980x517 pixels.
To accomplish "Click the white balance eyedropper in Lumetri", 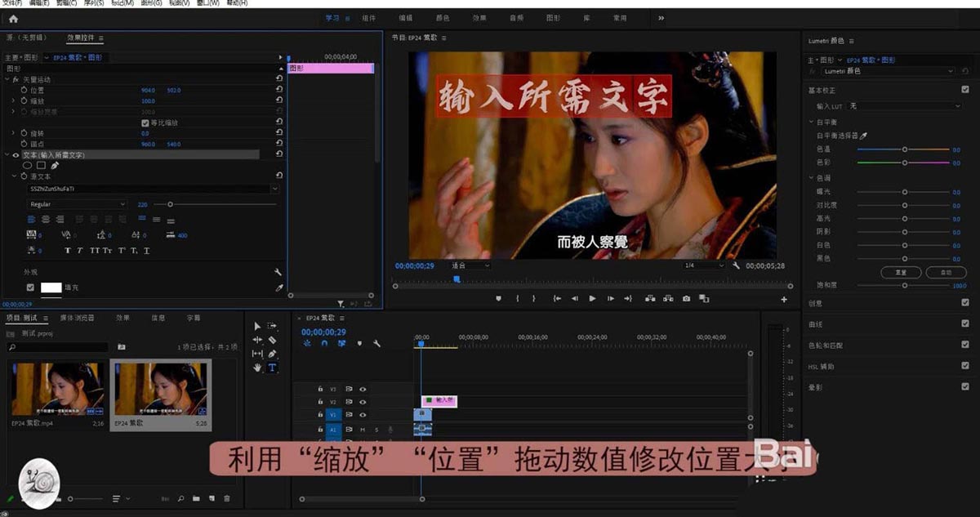I will click(864, 136).
